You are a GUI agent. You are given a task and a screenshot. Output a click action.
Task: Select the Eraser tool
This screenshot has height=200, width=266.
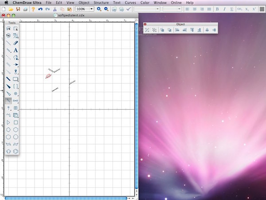[16, 43]
